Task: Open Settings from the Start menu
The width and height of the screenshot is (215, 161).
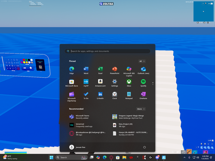Action: point(114,83)
